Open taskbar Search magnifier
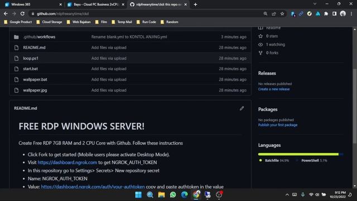 [150, 195]
